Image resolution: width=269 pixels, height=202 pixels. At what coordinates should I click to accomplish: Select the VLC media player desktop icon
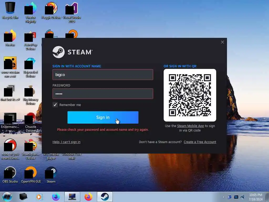[51, 156]
